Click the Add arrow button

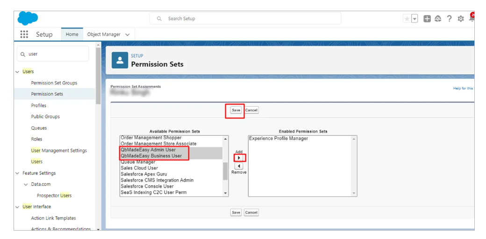click(239, 158)
